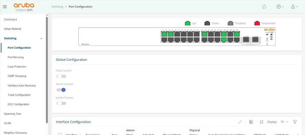
Task: Select down port 7 in the top row
Action: tap(184, 34)
